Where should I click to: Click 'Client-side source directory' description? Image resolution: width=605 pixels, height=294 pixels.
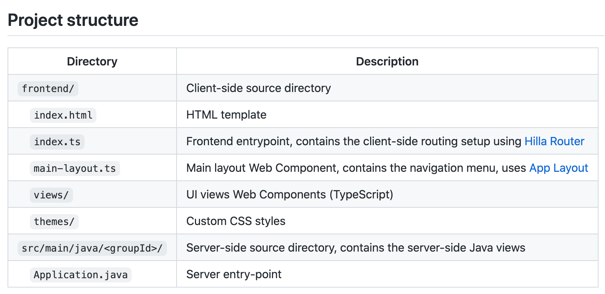coord(259,88)
